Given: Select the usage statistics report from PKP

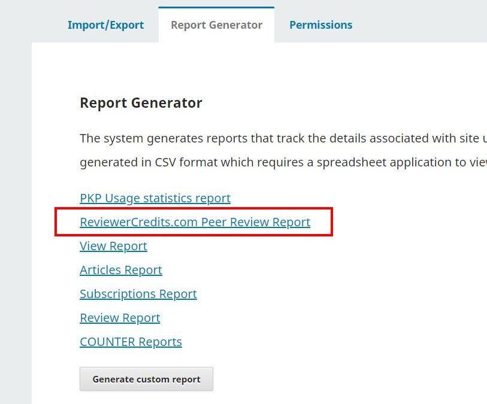Looking at the screenshot, I should (x=155, y=198).
